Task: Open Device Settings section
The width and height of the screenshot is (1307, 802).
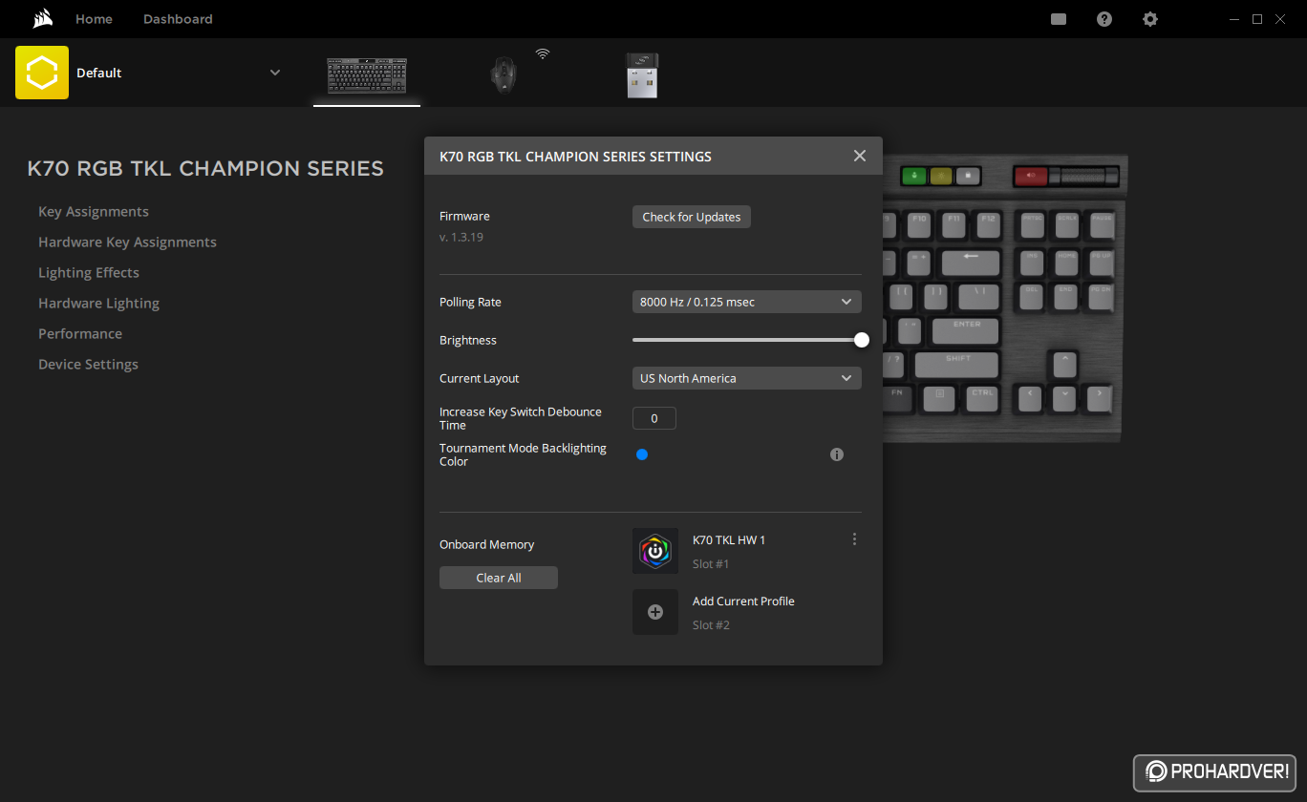Action: click(x=88, y=365)
